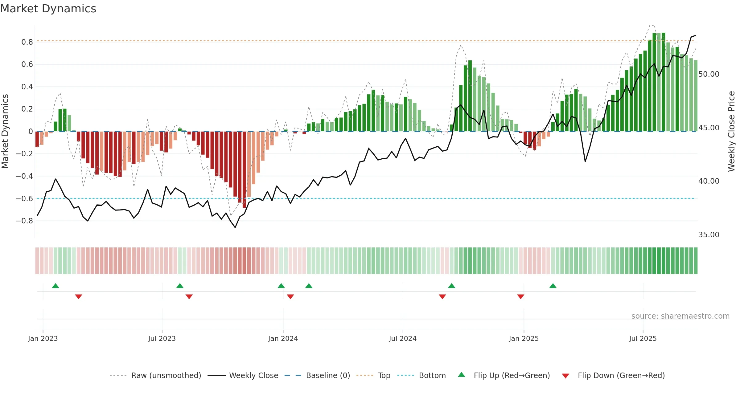Screen dimensions: 740x416
Task: Select the red Flip Down triangle in Aug 2023
Action: pyautogui.click(x=189, y=297)
